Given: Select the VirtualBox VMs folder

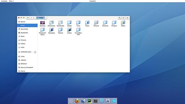Looking at the screenshot, I should 78,31.
